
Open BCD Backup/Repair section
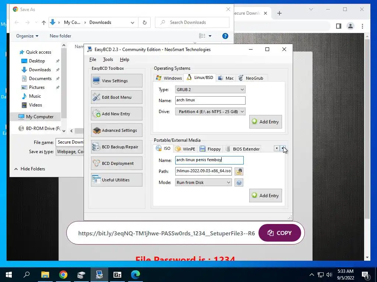[117, 147]
